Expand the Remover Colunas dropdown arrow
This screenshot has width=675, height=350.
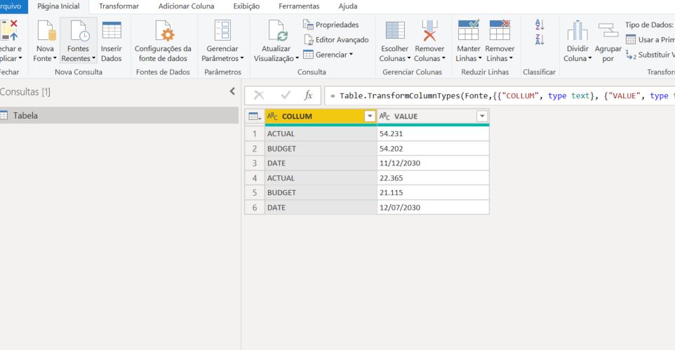[443, 58]
